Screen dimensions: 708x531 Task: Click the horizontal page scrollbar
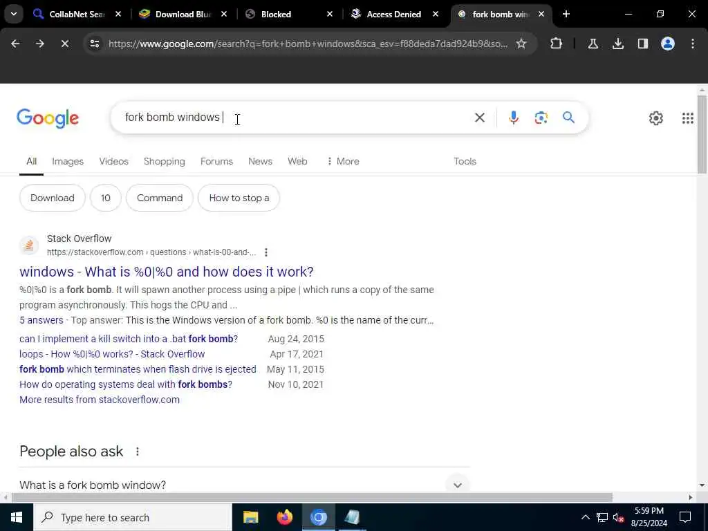coord(312,498)
